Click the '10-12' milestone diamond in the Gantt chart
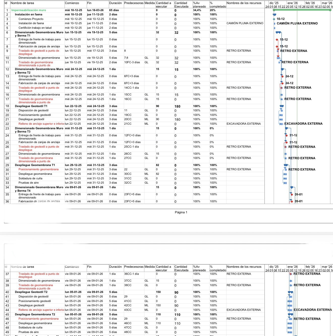The width and height of the screenshot is (333, 336). tap(274, 19)
